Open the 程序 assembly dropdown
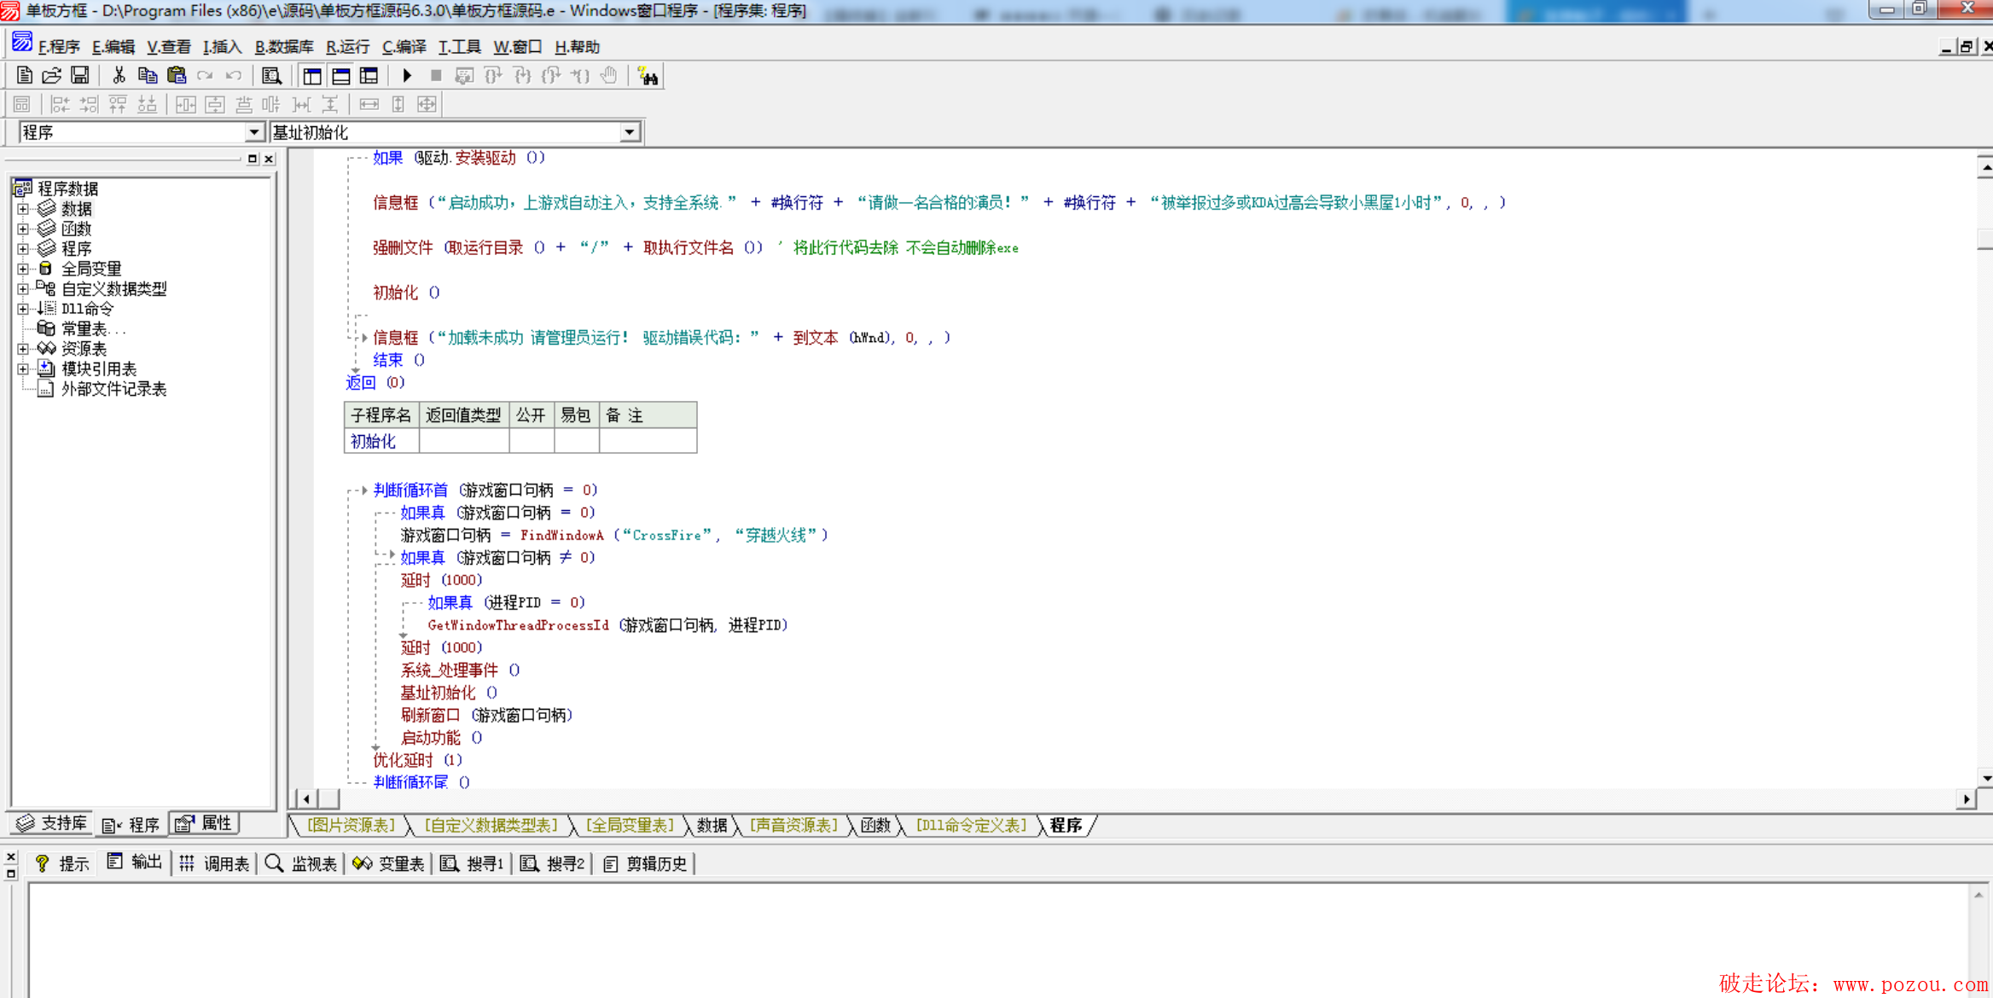Image resolution: width=1993 pixels, height=998 pixels. tap(253, 132)
